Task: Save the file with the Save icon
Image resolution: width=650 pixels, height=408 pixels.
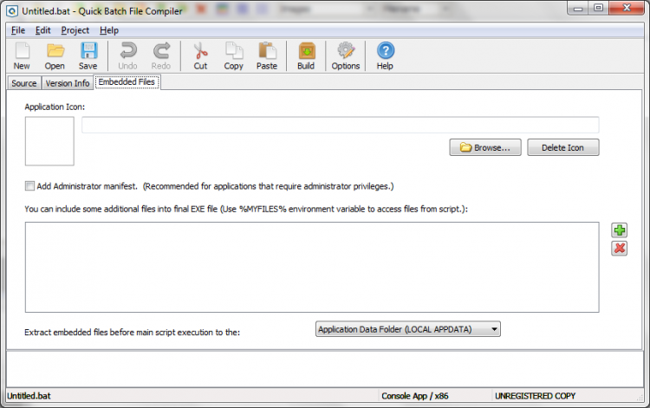Action: point(88,55)
